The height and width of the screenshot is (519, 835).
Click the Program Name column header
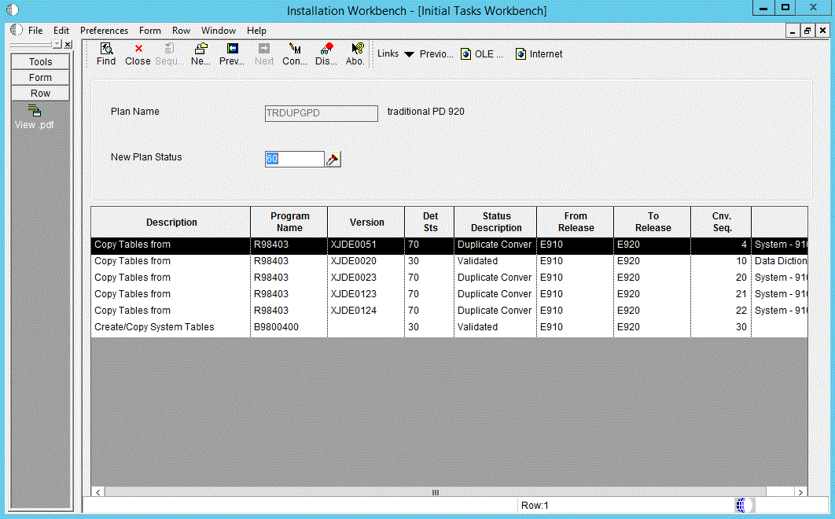tap(289, 222)
